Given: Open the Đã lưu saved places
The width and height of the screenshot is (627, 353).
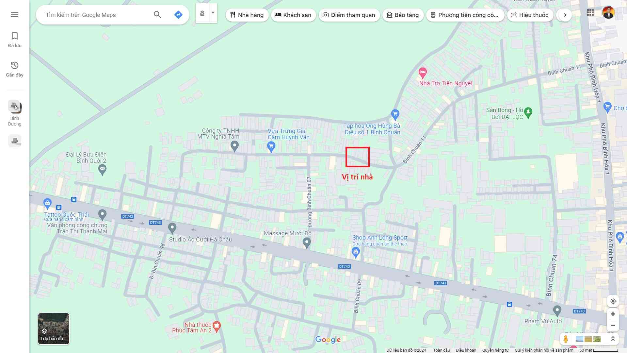Looking at the screenshot, I should 15,40.
